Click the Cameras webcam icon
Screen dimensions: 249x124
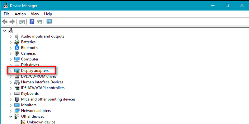pos(17,53)
